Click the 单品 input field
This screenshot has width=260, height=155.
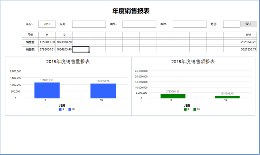(x=139, y=24)
